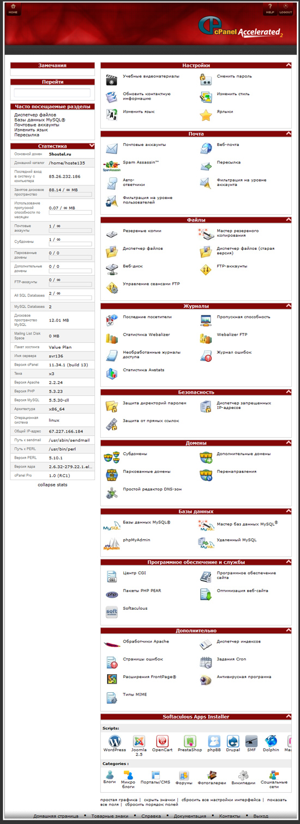Viewport: 300px width, 824px height.
Task: Collapse the Базы данных section
Action: click(288, 511)
